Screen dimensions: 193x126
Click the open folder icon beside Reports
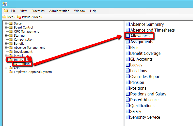[16, 64]
